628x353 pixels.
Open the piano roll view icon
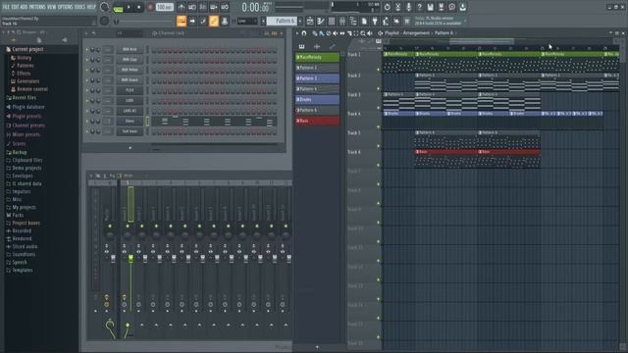321,21
